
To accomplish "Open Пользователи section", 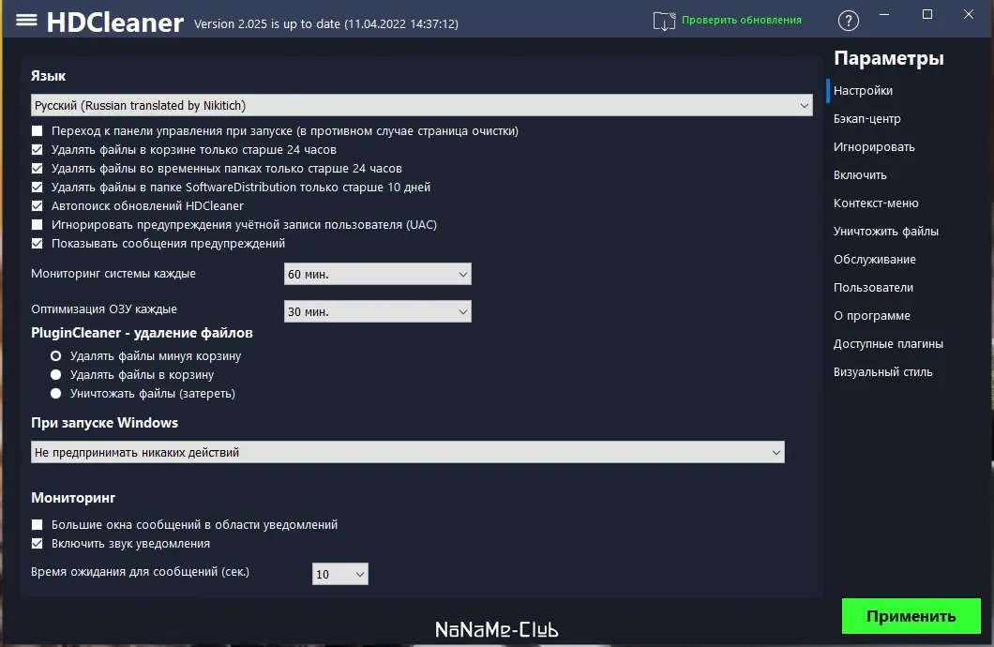I will (x=873, y=287).
